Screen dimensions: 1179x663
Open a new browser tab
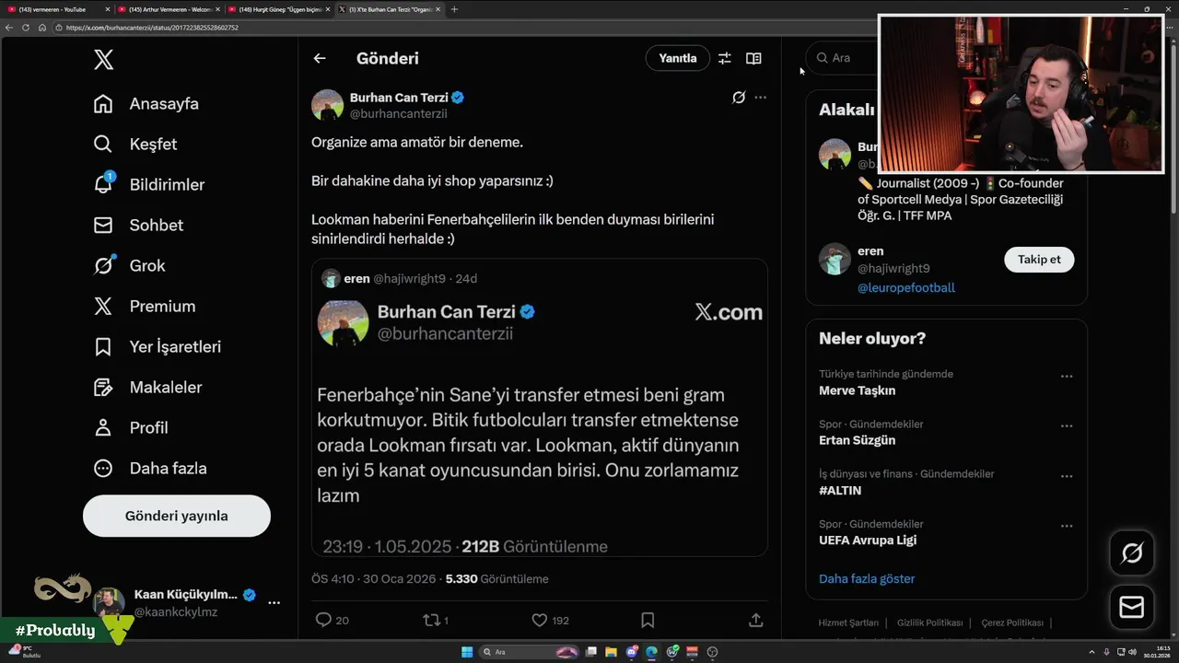coord(454,9)
